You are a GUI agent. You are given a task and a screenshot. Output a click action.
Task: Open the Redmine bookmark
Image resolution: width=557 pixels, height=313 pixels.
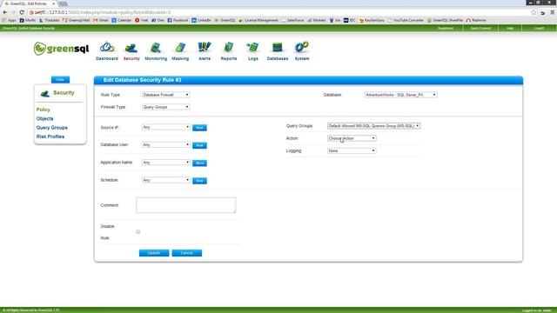476,20
